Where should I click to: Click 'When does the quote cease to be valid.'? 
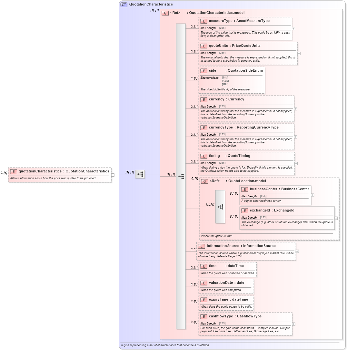click(226, 307)
